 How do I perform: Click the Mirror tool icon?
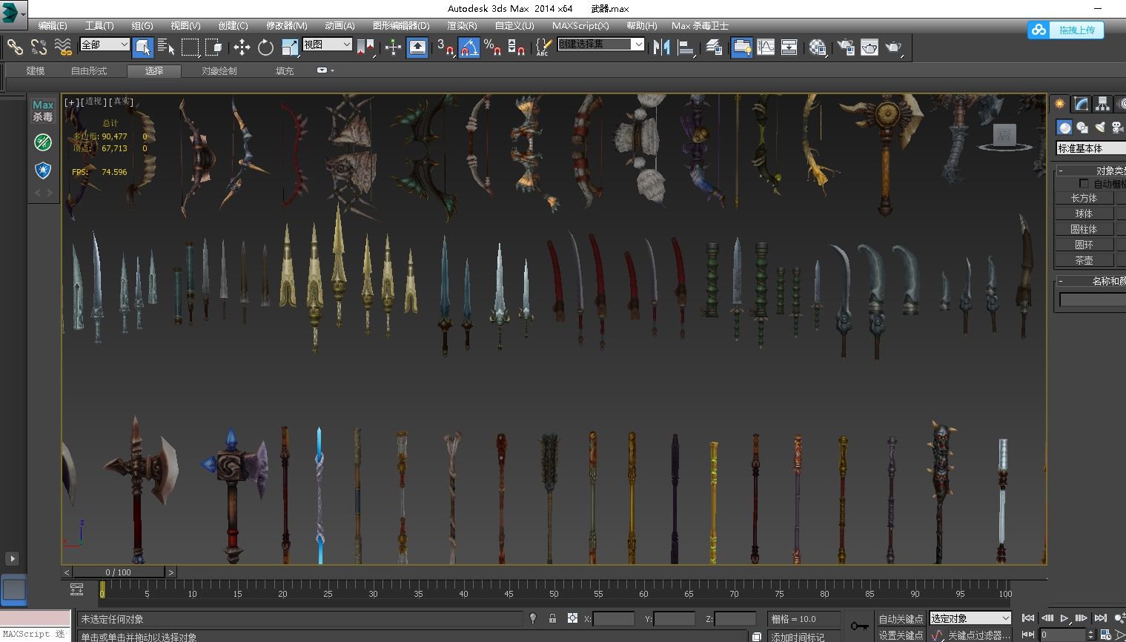tap(661, 47)
